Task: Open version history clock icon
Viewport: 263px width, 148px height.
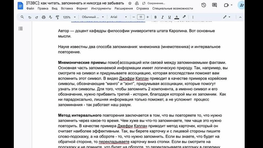Action: click(203, 5)
